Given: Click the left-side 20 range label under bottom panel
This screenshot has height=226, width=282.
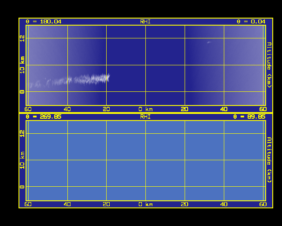Looking at the screenshot, I should pyautogui.click(x=107, y=204).
